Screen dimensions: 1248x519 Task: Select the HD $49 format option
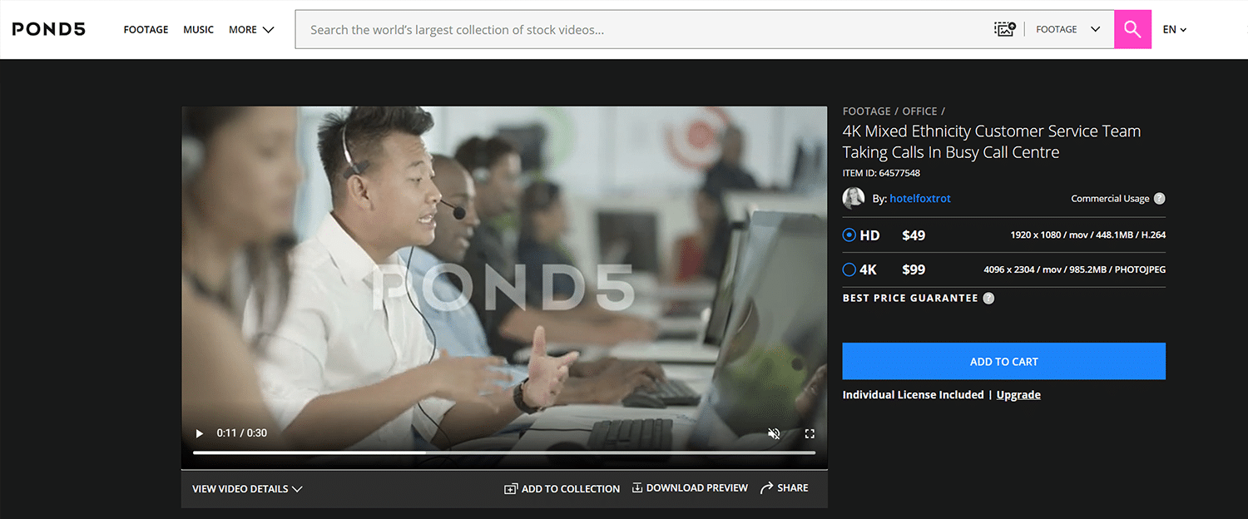tap(849, 235)
